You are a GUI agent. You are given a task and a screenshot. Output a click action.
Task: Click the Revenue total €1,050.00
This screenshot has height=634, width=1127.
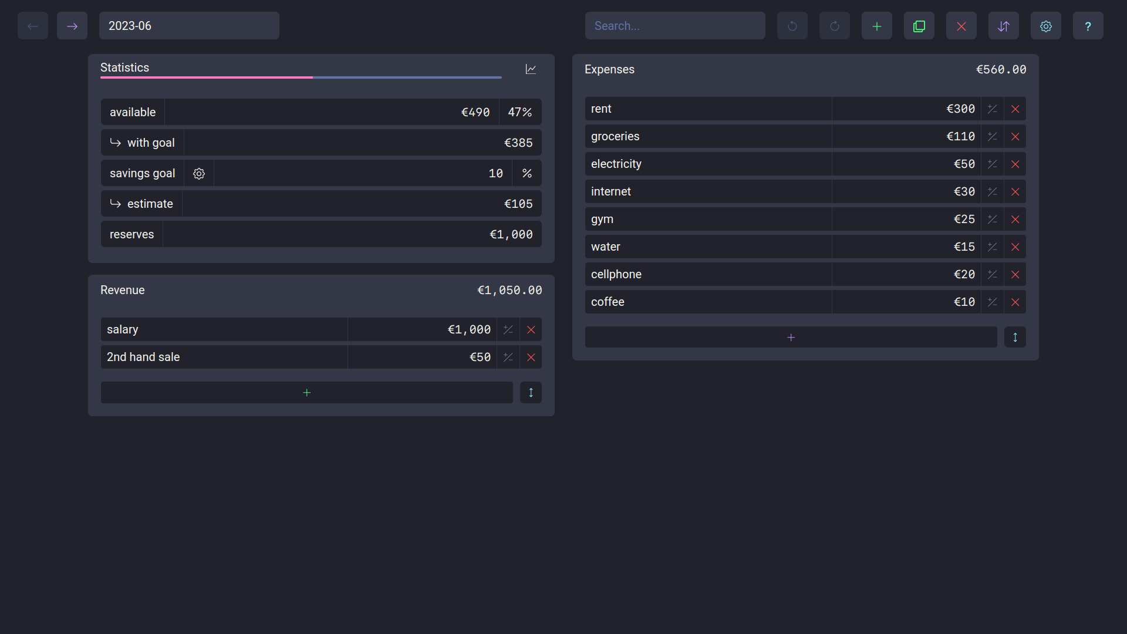509,290
